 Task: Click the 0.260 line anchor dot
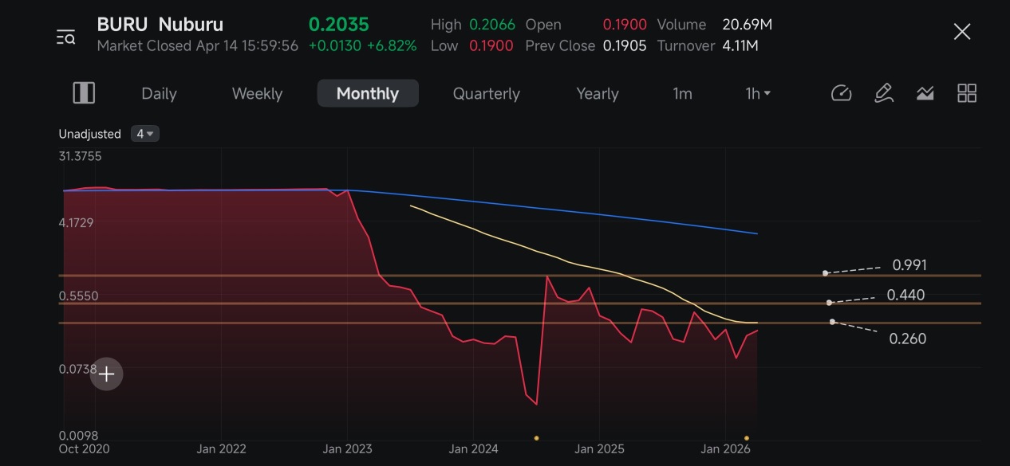coord(832,322)
